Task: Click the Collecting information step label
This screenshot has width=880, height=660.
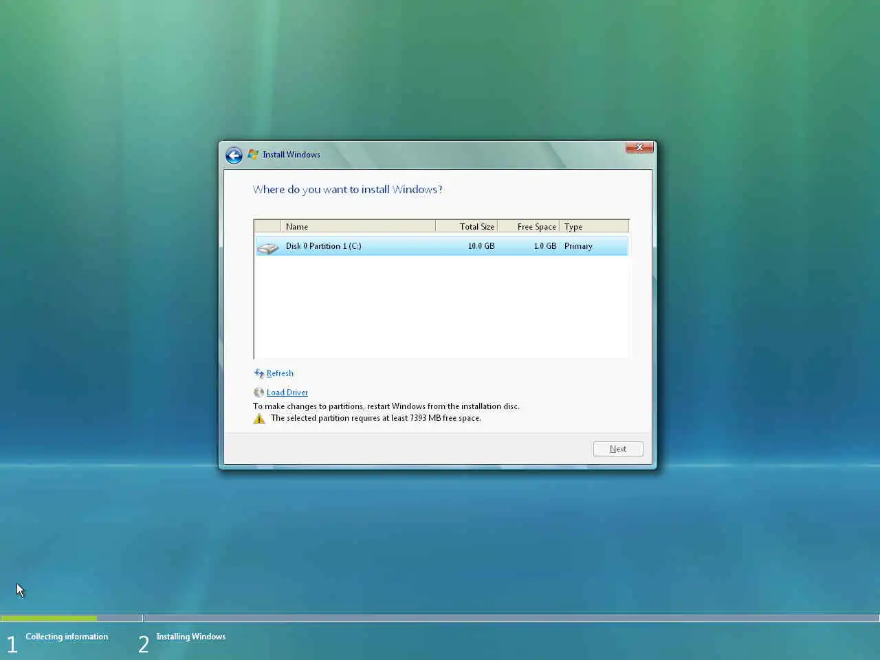Action: click(x=67, y=637)
